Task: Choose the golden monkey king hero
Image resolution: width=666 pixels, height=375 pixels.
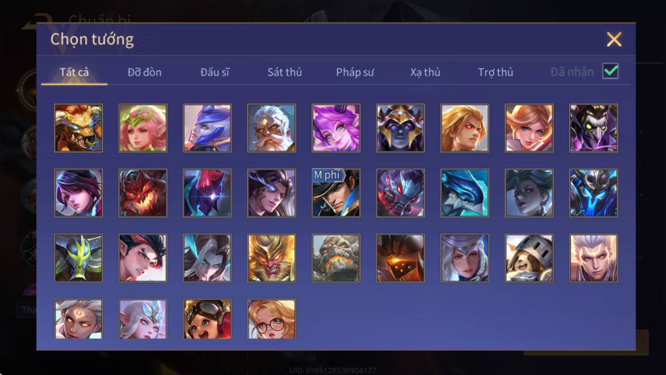Action: (272, 258)
